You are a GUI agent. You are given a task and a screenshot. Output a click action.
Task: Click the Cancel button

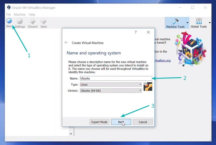[x=143, y=122]
